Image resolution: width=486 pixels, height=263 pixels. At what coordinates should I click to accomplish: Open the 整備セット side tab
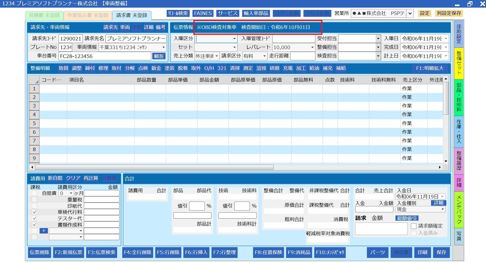[459, 63]
